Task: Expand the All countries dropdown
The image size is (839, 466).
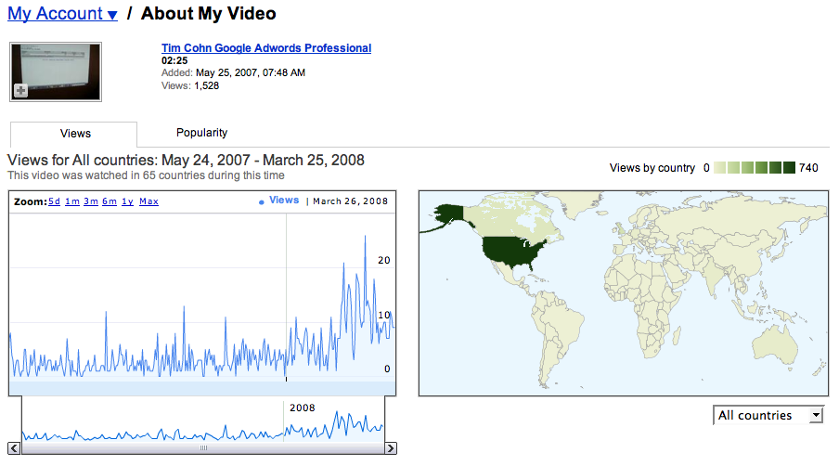Action: click(768, 415)
